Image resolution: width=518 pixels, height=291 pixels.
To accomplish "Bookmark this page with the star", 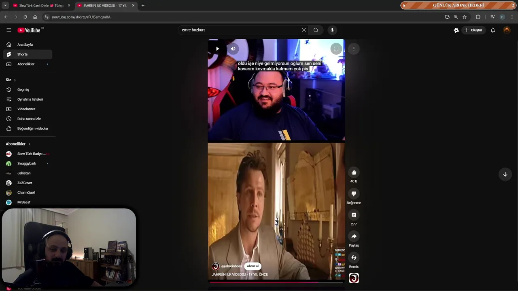I will (x=465, y=17).
